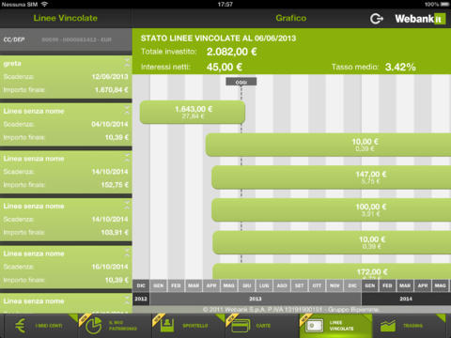Viewport: 451px width, 338px height.
Task: Tap the 100,00 € chart bar
Action: point(332,210)
